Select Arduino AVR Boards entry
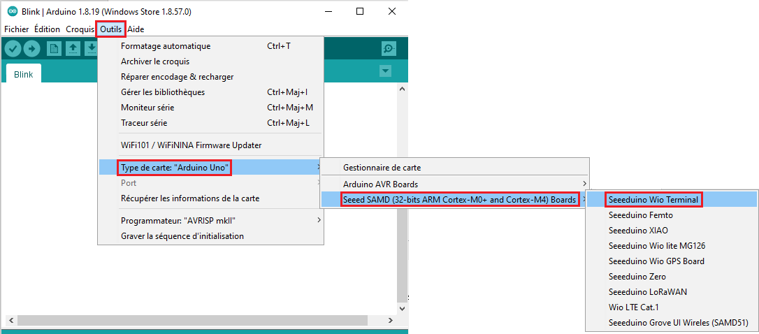The image size is (759, 334). pyautogui.click(x=454, y=184)
